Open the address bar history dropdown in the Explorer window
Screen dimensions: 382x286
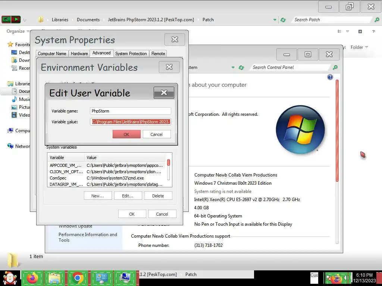point(275,20)
